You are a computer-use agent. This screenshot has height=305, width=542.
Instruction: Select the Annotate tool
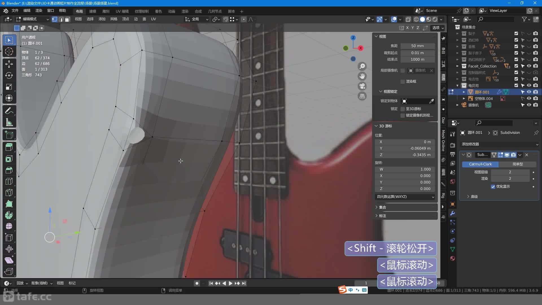point(9,111)
